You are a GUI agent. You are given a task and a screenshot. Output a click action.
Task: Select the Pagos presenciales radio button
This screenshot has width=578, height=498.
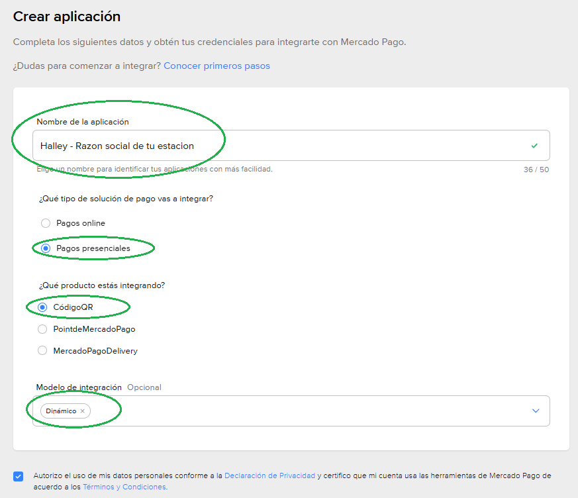coord(46,248)
